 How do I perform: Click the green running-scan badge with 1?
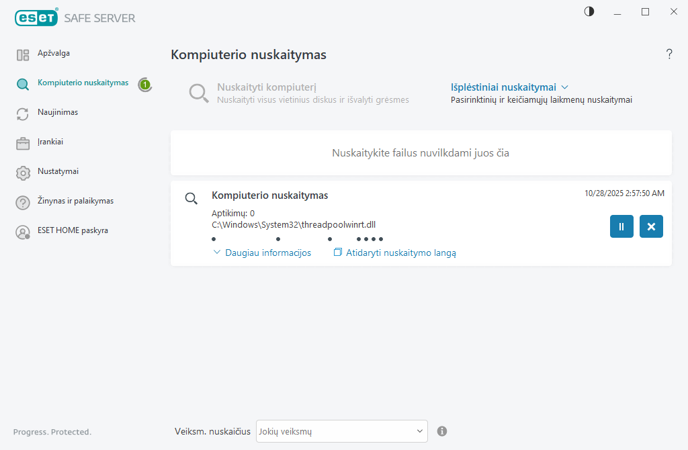click(x=145, y=85)
